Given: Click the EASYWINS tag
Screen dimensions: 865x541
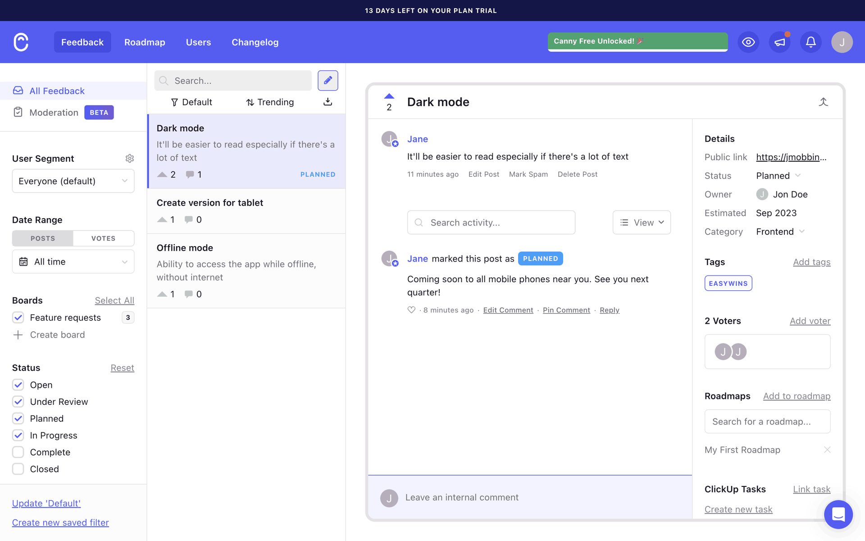Looking at the screenshot, I should [728, 283].
